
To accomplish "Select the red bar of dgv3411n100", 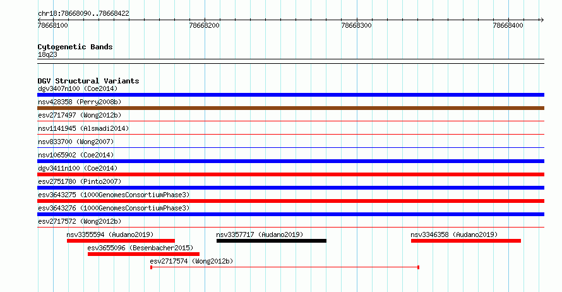I will (x=290, y=174).
